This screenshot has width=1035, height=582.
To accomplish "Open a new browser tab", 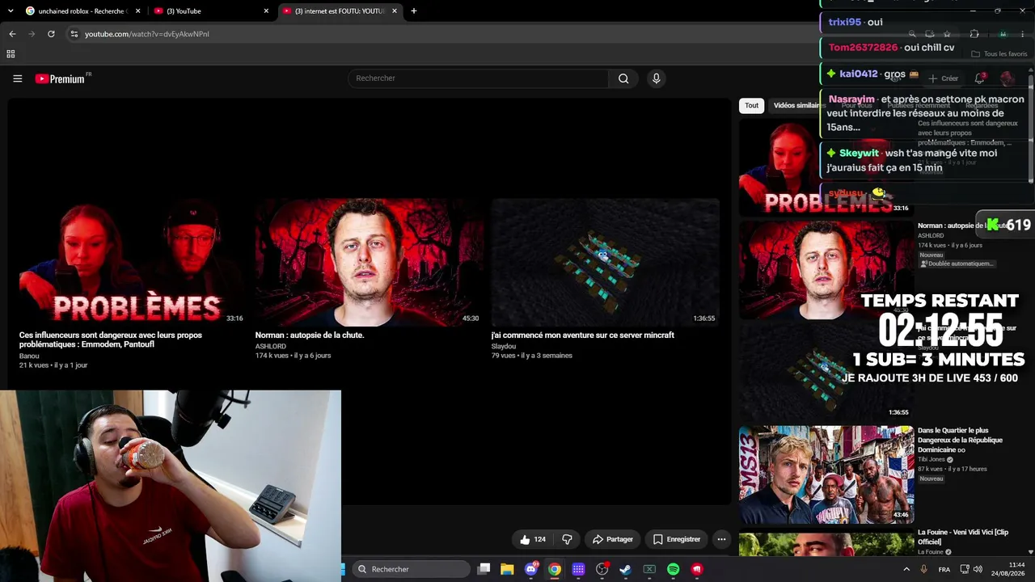I will 414,11.
